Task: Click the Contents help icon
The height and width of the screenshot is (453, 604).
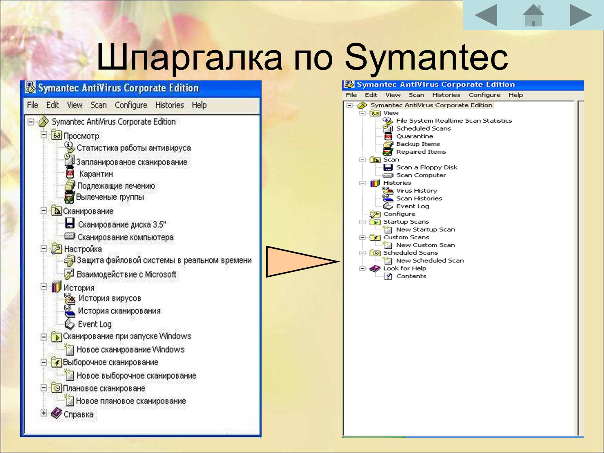Action: point(388,276)
